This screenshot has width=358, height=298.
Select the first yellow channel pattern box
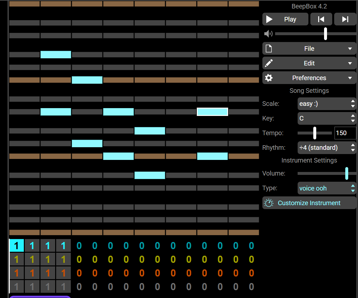17,259
